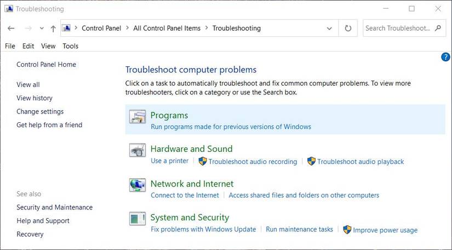The image size is (452, 250).
Task: Open View history link
Action: 35,98
